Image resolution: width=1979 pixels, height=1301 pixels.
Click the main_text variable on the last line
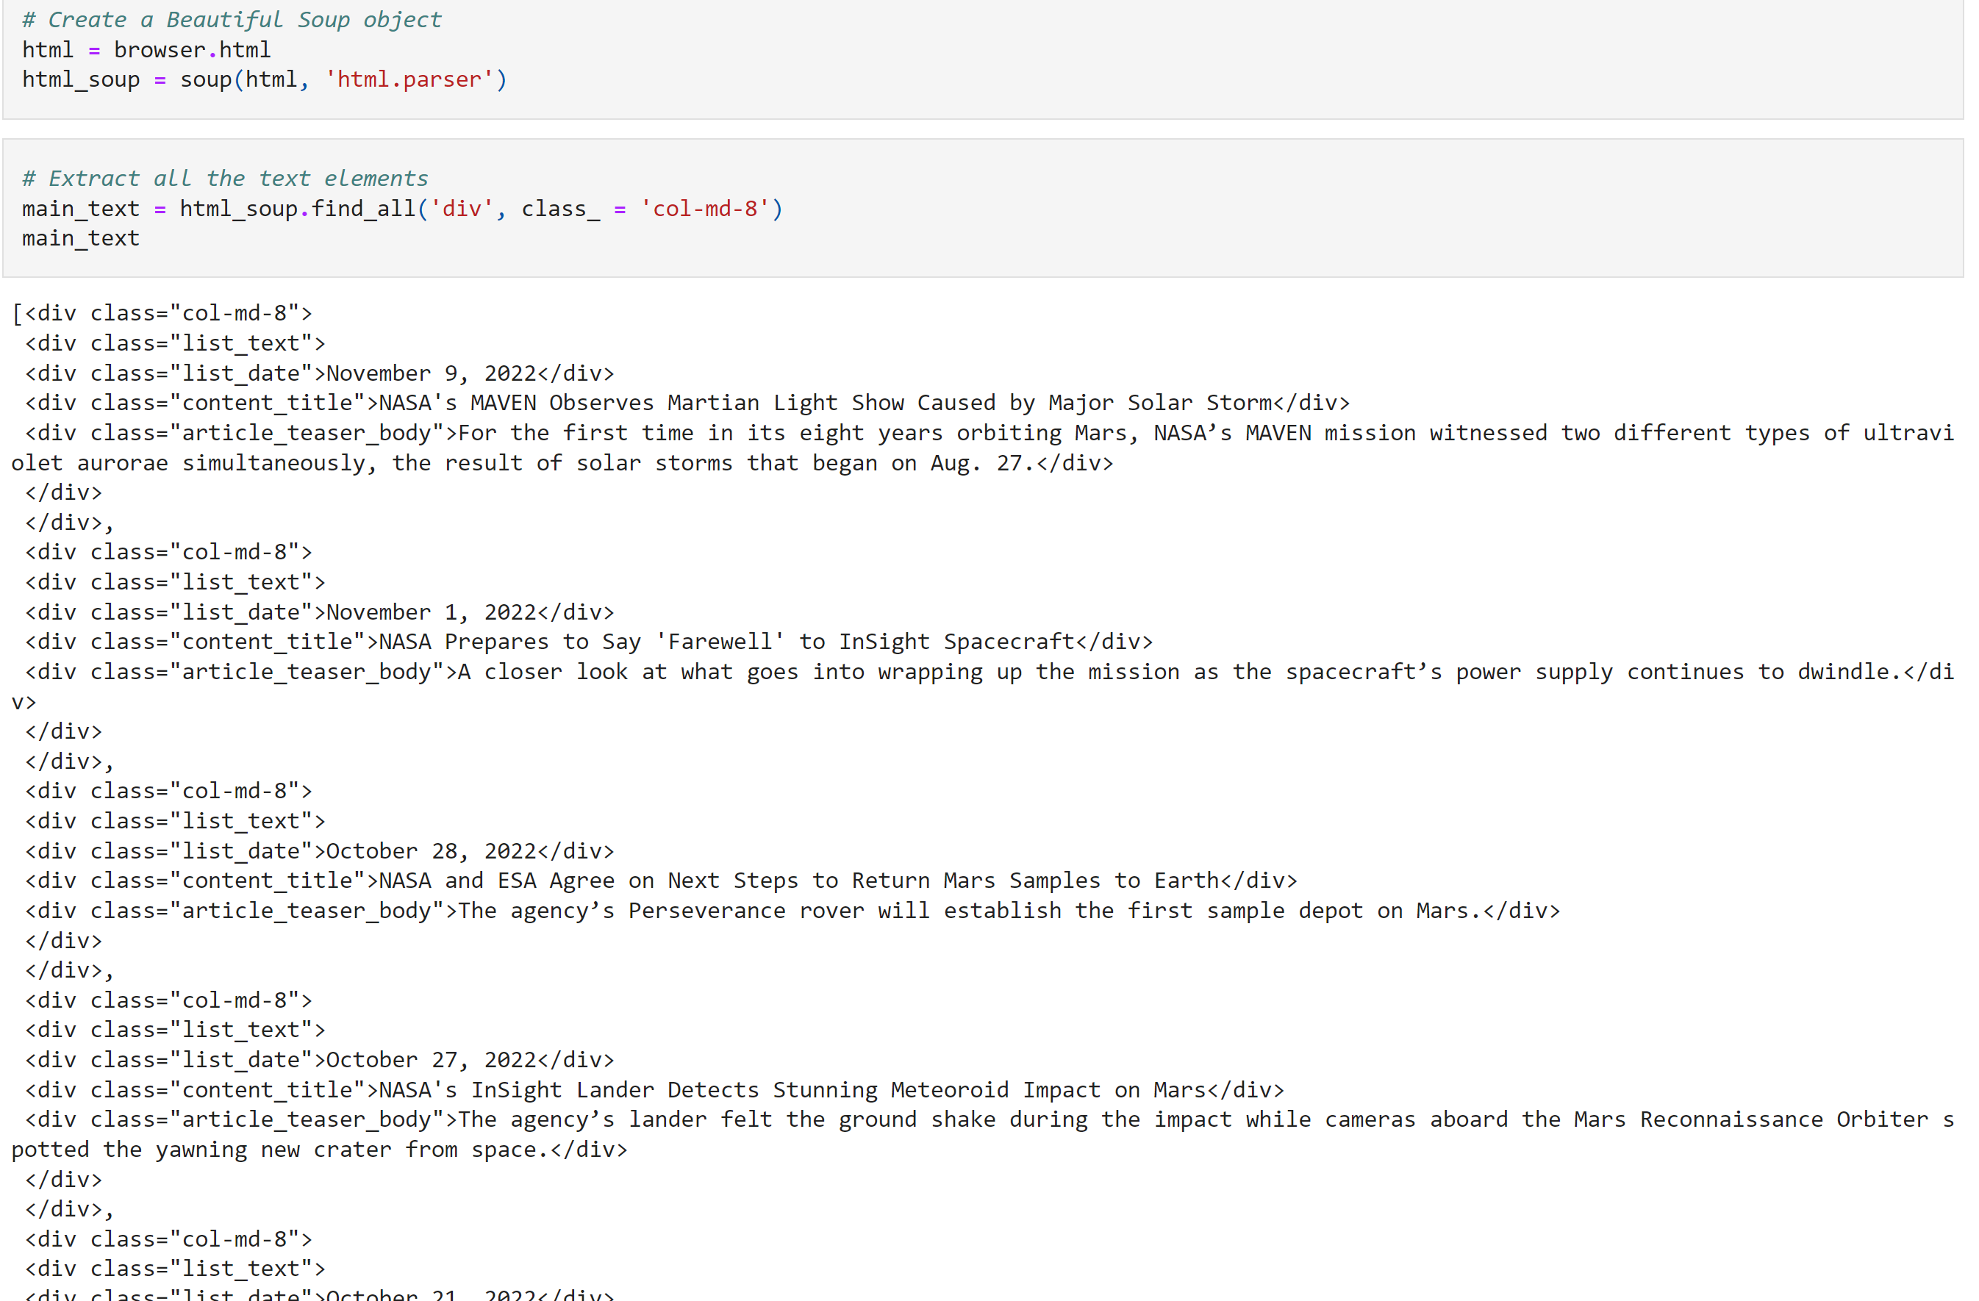(80, 237)
